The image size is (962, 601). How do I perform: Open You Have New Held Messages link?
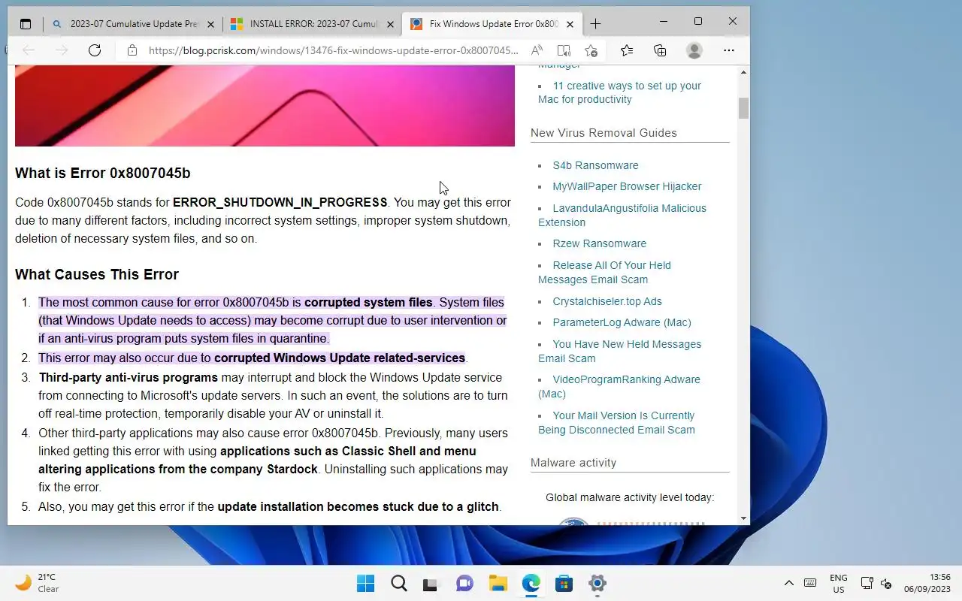pyautogui.click(x=620, y=351)
